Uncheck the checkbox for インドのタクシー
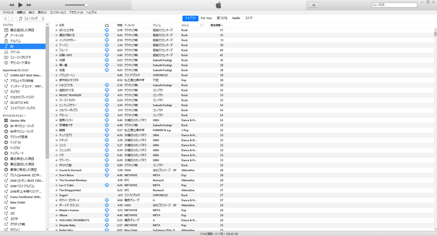 coord(57,40)
